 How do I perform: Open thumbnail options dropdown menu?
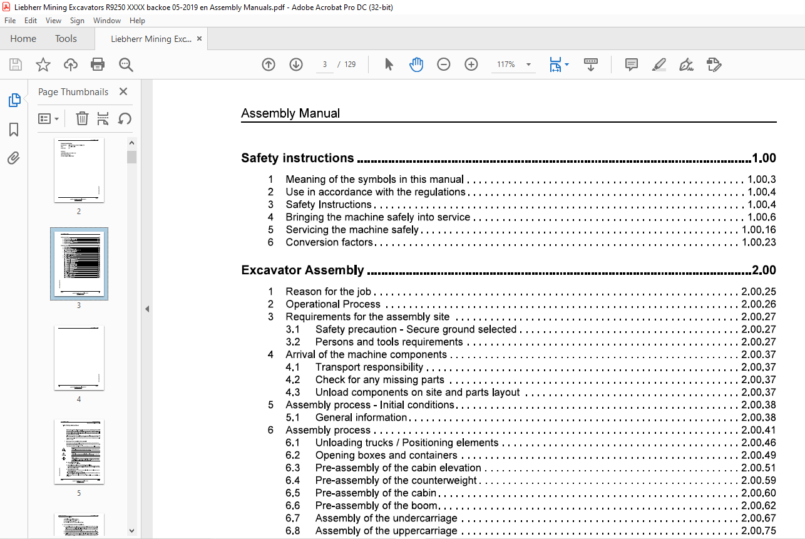point(49,118)
